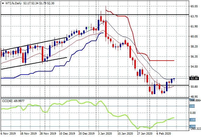201x137 pixels.
Task: Click the 28 Nov 2019 date label
Action: click(x=48, y=134)
